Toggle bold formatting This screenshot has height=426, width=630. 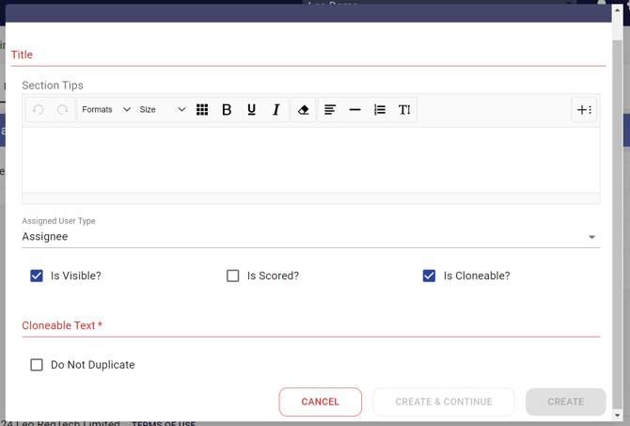pos(227,110)
